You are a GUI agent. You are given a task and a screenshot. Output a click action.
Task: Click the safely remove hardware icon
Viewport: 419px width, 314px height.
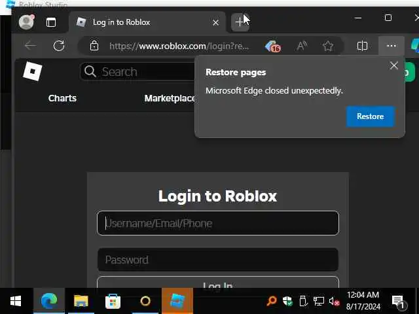[303, 301]
